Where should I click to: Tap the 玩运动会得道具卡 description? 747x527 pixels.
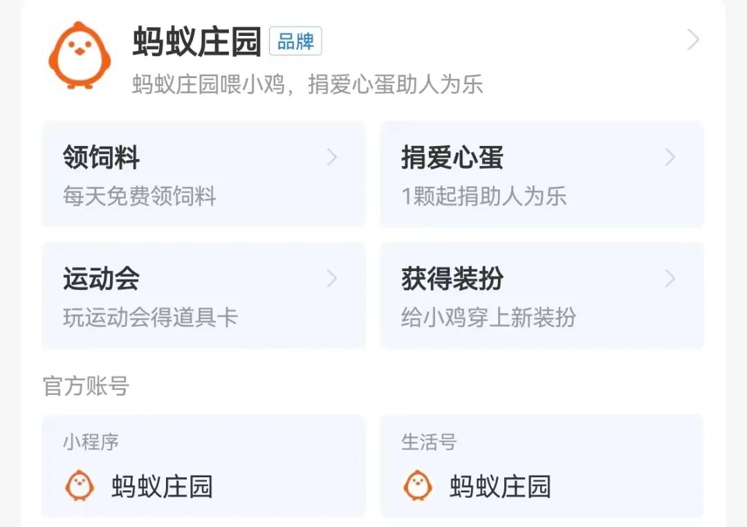tap(150, 317)
